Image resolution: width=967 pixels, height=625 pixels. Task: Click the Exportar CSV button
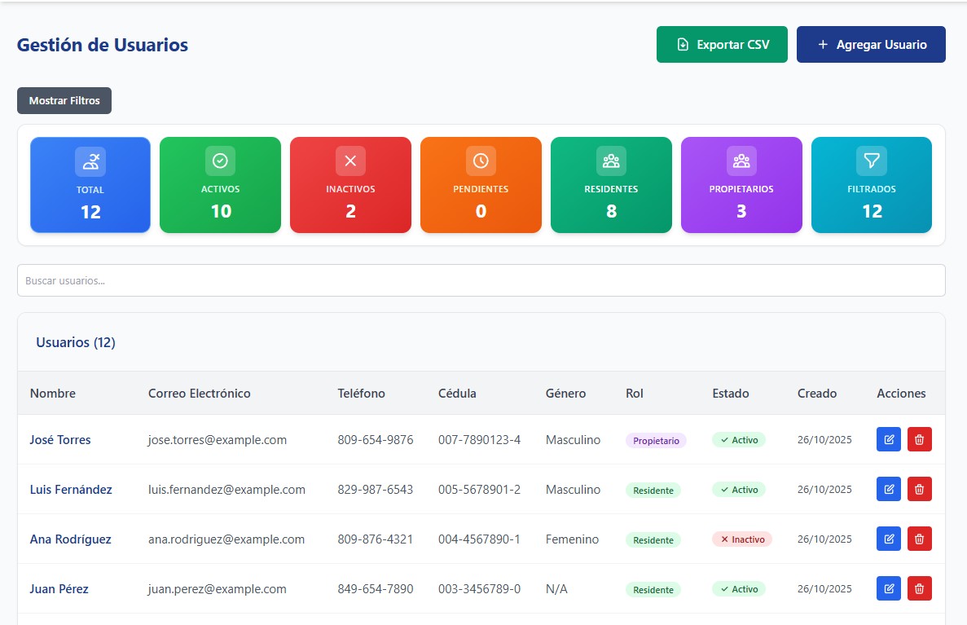click(x=722, y=45)
